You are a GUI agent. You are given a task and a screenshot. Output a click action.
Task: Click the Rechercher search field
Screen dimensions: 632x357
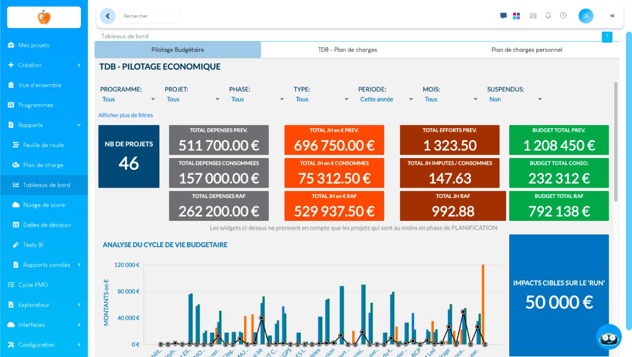point(149,16)
